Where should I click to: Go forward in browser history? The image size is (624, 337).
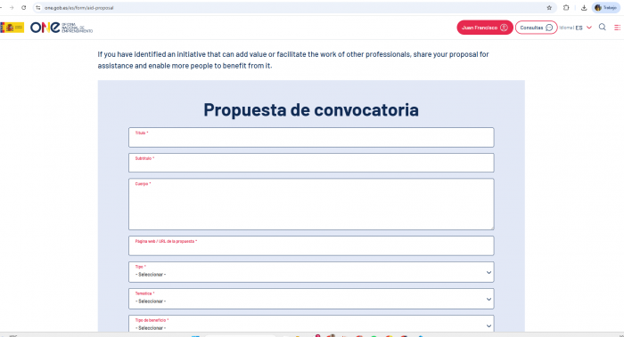[12, 7]
